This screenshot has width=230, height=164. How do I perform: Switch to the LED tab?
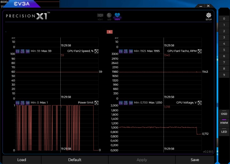point(109,17)
